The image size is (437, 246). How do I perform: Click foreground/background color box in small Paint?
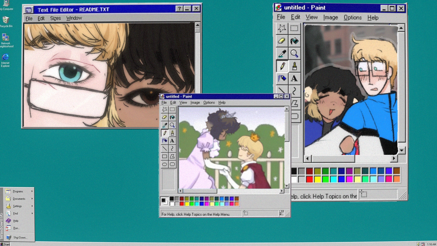click(x=165, y=201)
